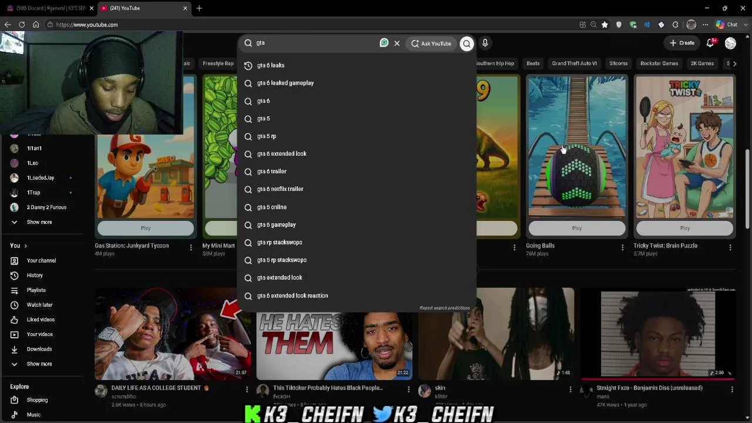Viewport: 752px width, 423px height.
Task: Open the History icon in the sidebar
Action: pos(15,276)
